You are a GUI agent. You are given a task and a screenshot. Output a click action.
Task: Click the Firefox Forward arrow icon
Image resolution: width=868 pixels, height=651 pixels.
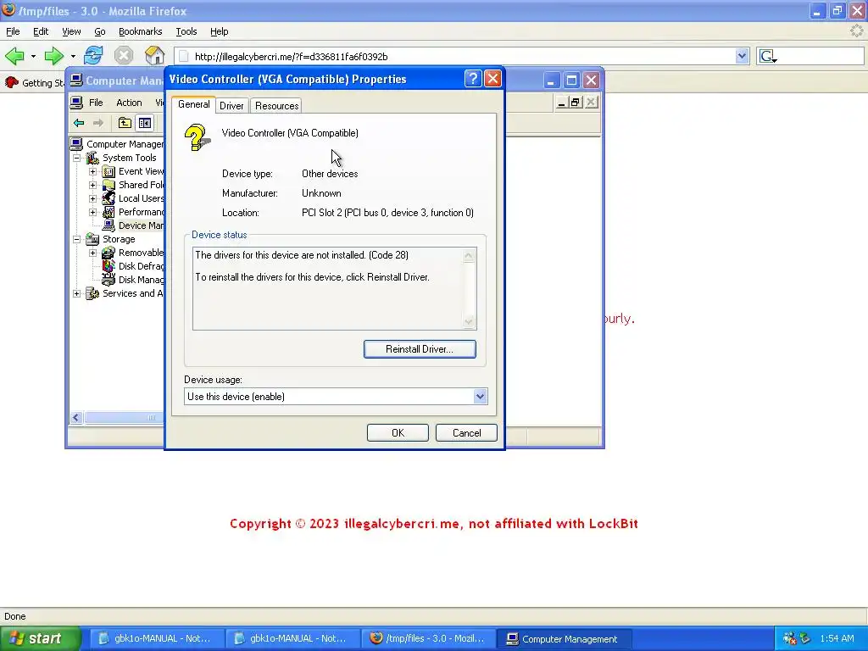53,56
